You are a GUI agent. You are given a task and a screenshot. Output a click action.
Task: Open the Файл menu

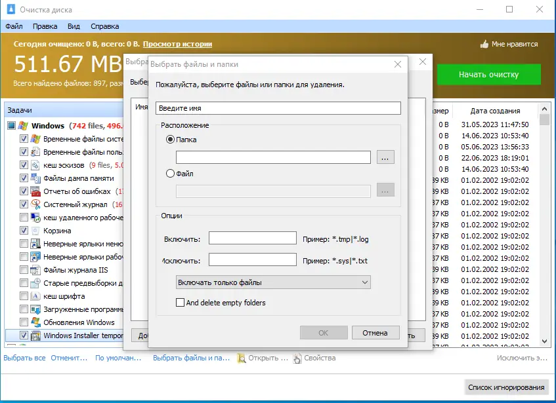[14, 26]
